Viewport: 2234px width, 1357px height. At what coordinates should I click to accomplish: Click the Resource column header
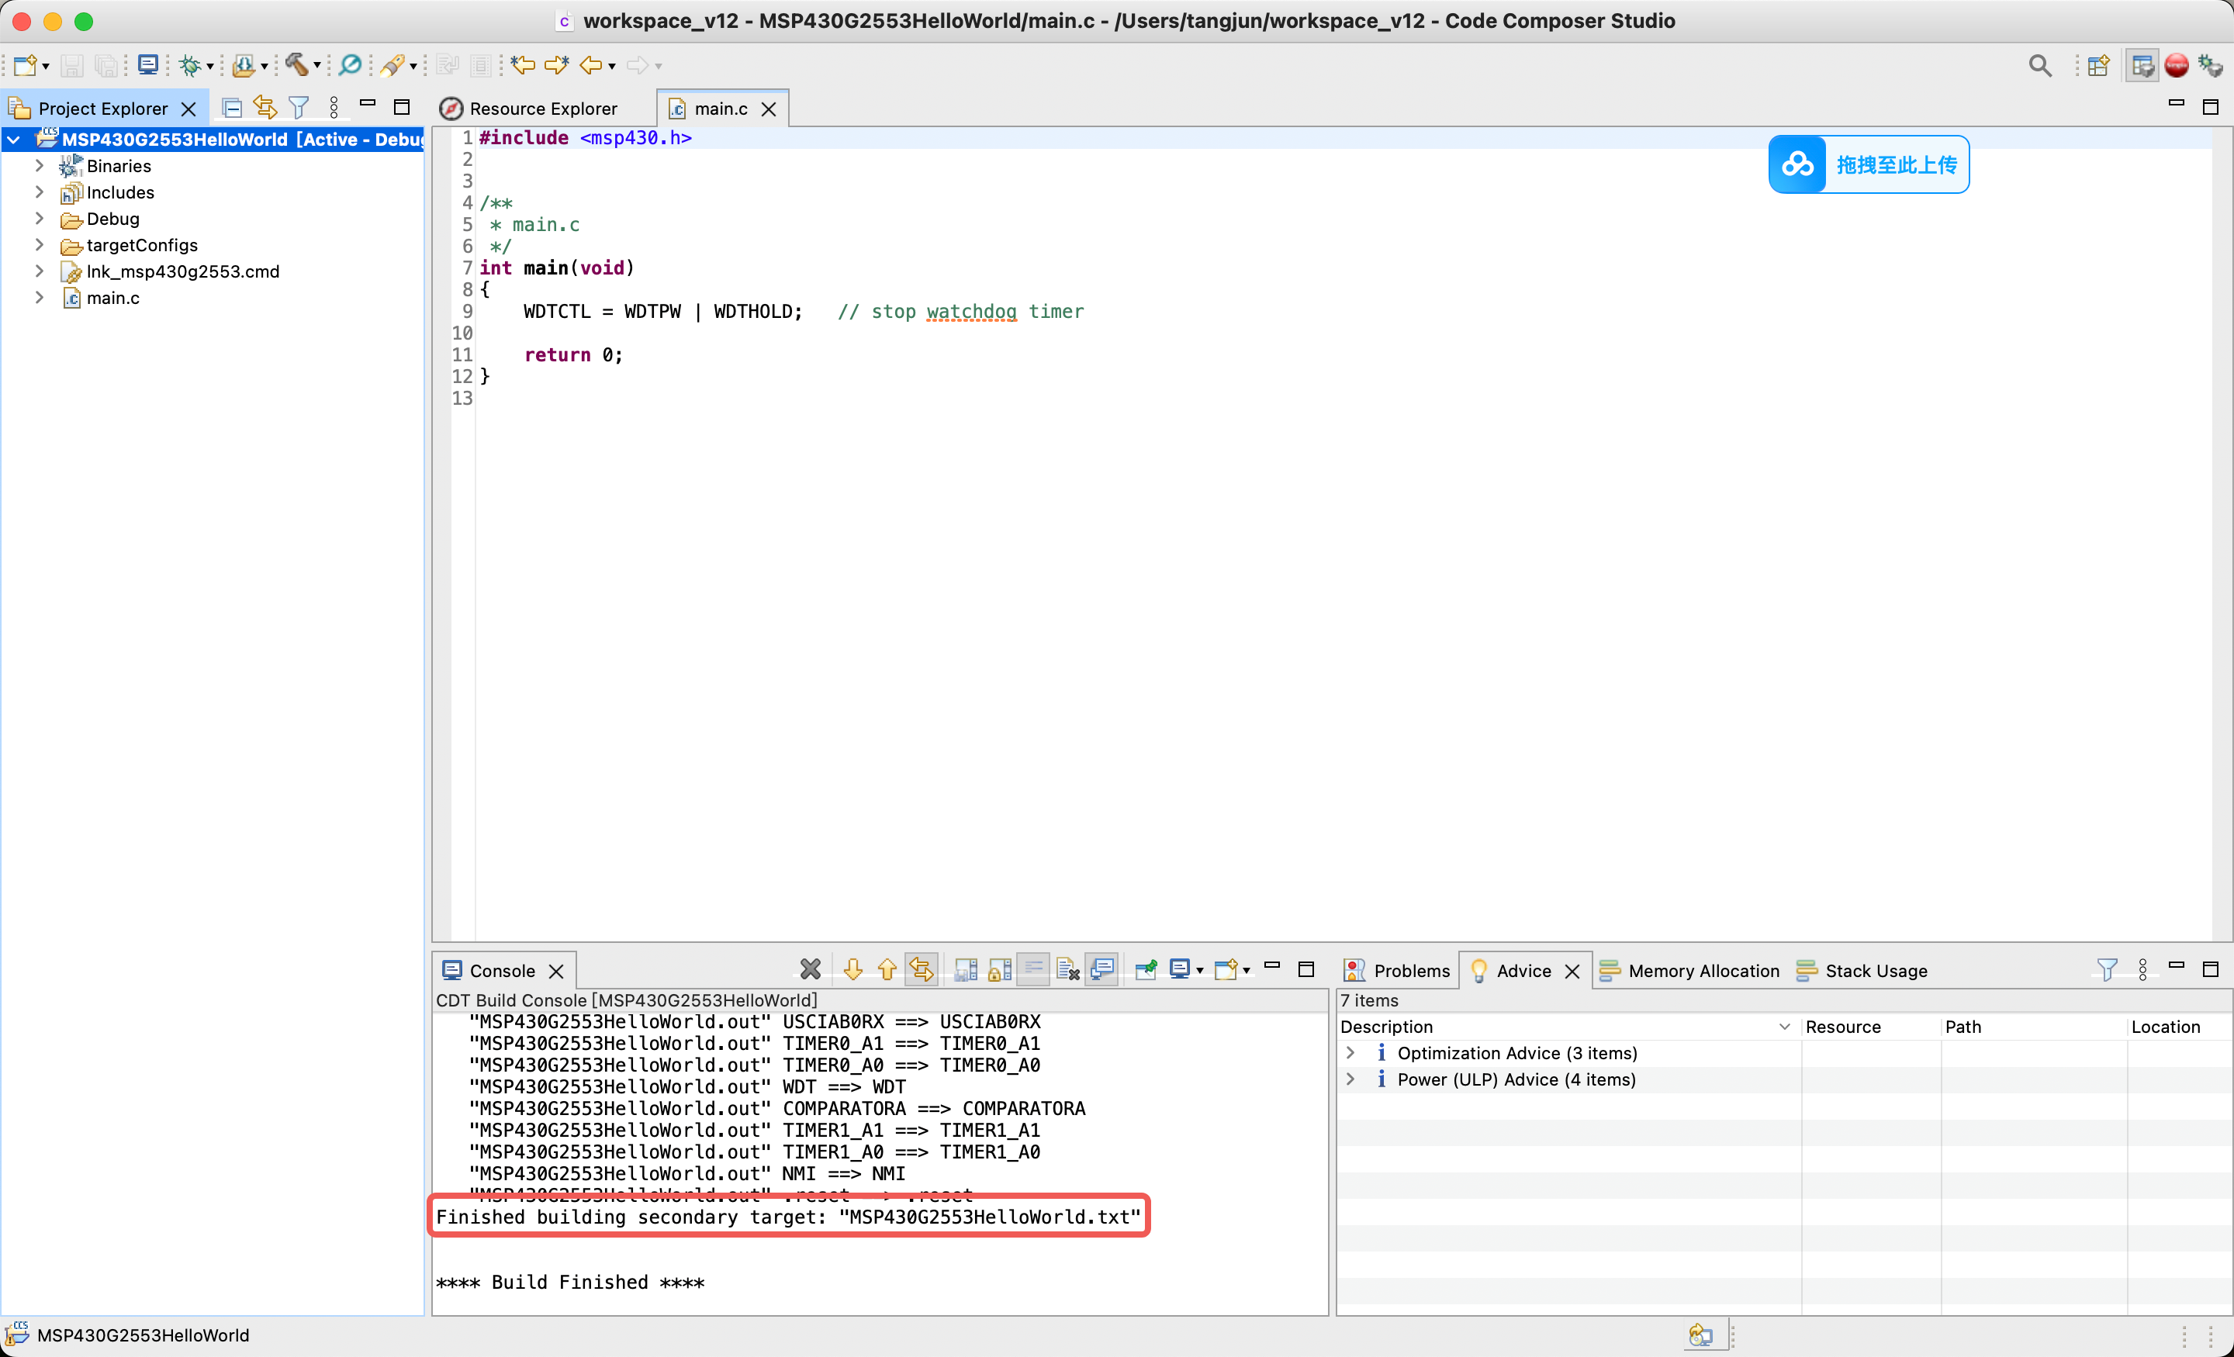(1870, 1026)
